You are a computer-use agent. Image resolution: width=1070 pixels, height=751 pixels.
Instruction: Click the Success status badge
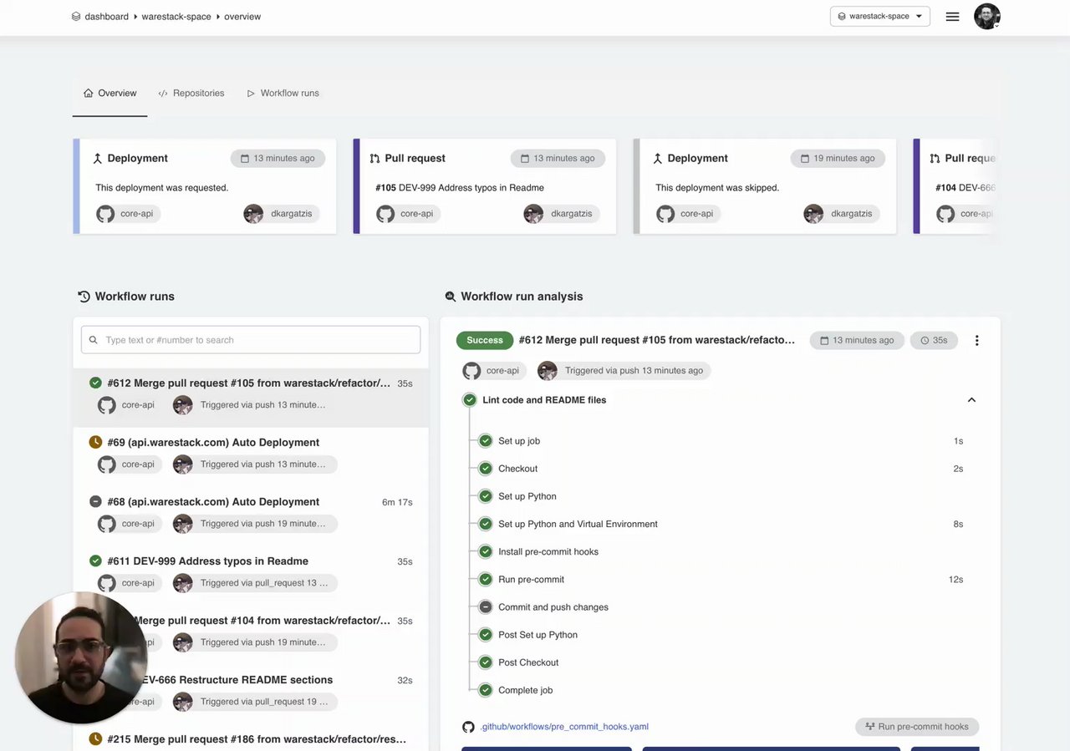pyautogui.click(x=485, y=340)
